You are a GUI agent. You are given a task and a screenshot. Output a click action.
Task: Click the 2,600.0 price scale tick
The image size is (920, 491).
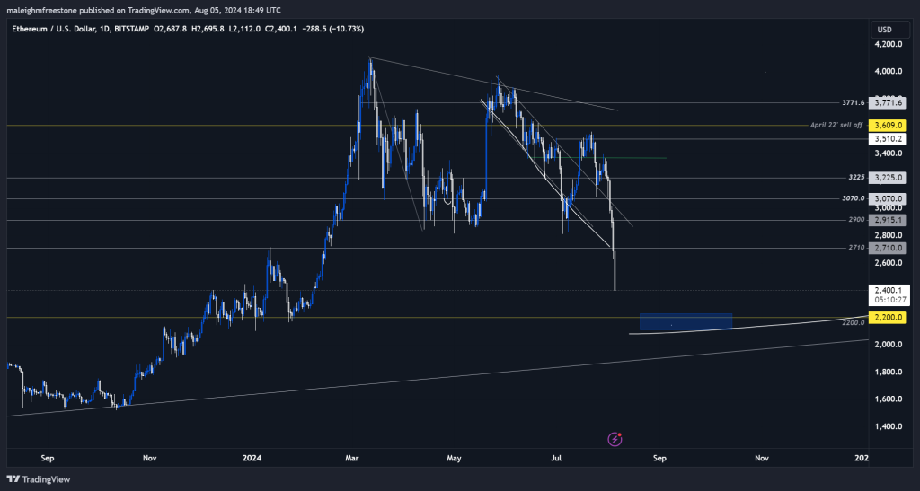point(887,263)
